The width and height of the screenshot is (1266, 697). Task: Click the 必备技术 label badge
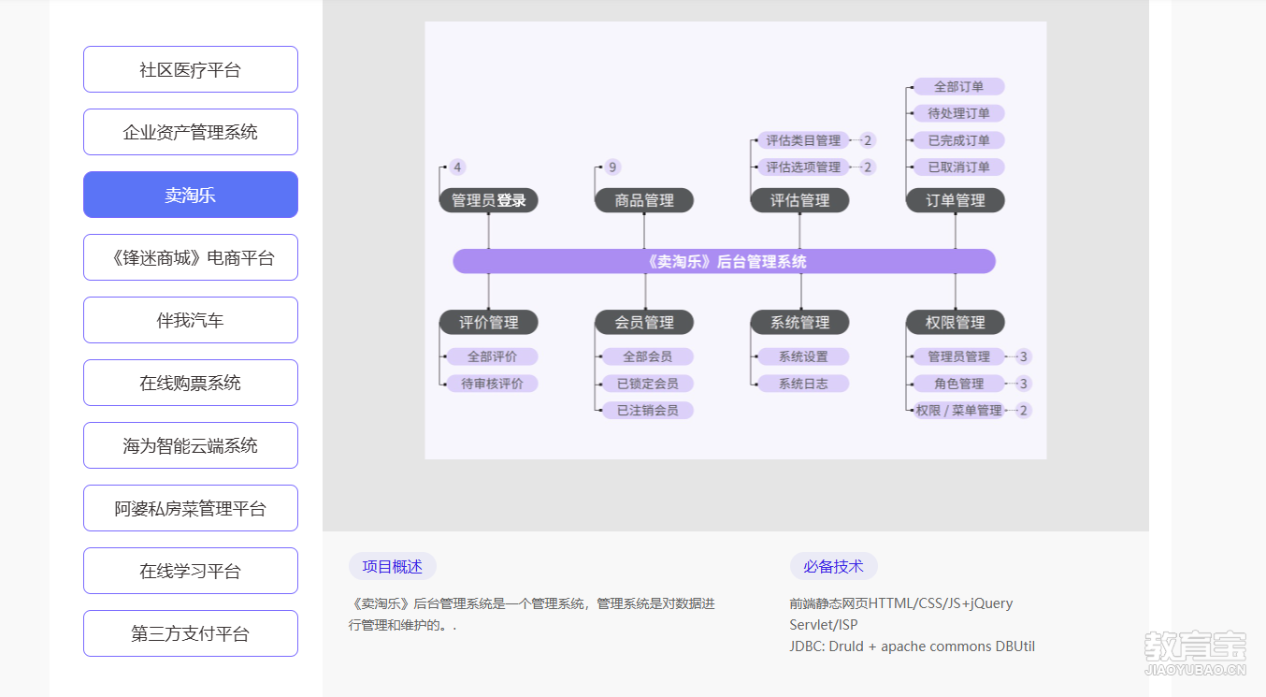click(x=833, y=567)
